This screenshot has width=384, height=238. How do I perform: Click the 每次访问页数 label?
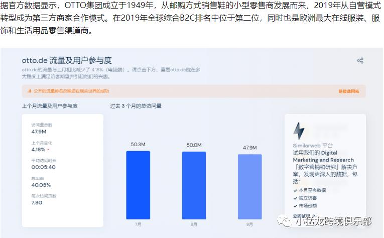pyautogui.click(x=44, y=196)
